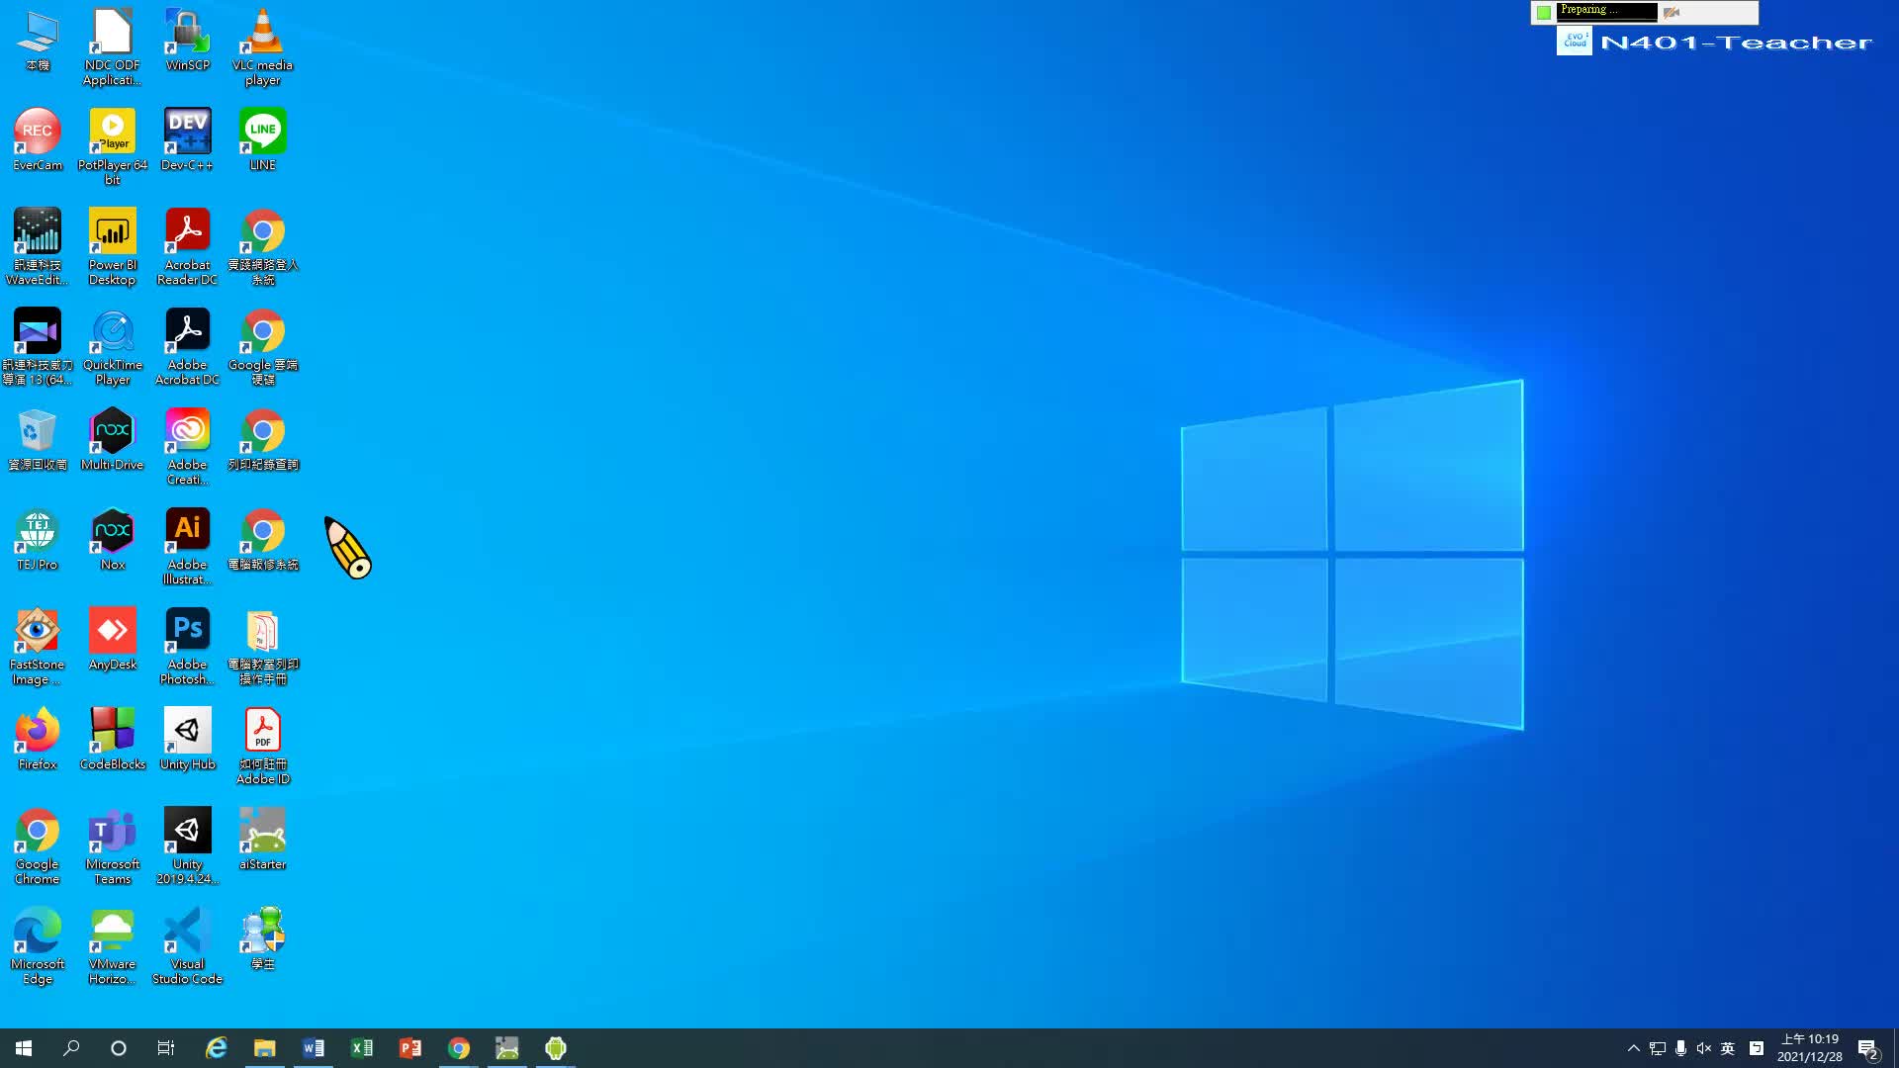Select the VLC media player shortcut
Image resolution: width=1899 pixels, height=1068 pixels.
[x=262, y=47]
